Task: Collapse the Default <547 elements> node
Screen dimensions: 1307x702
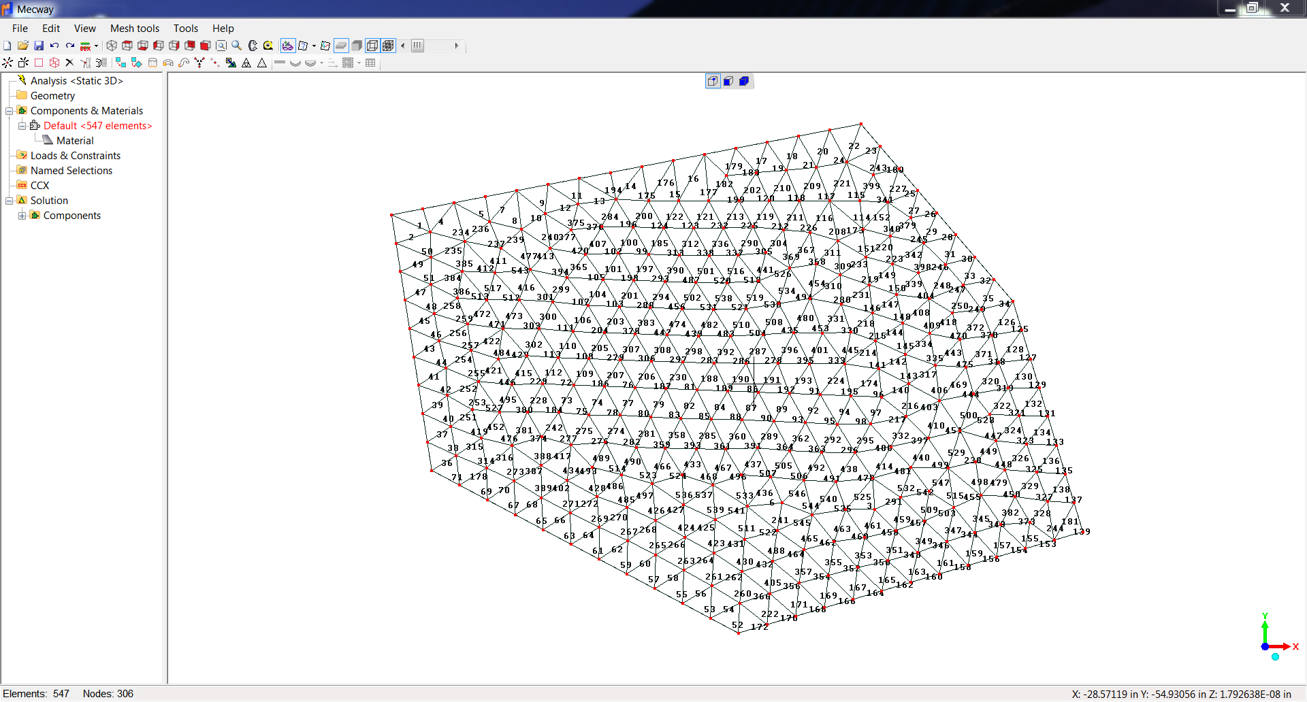Action: 22,125
